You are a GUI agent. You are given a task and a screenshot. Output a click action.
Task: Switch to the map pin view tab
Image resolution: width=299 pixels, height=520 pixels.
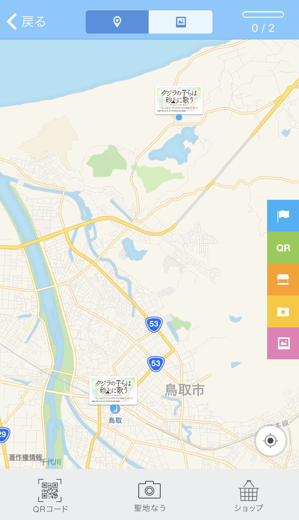click(x=117, y=22)
